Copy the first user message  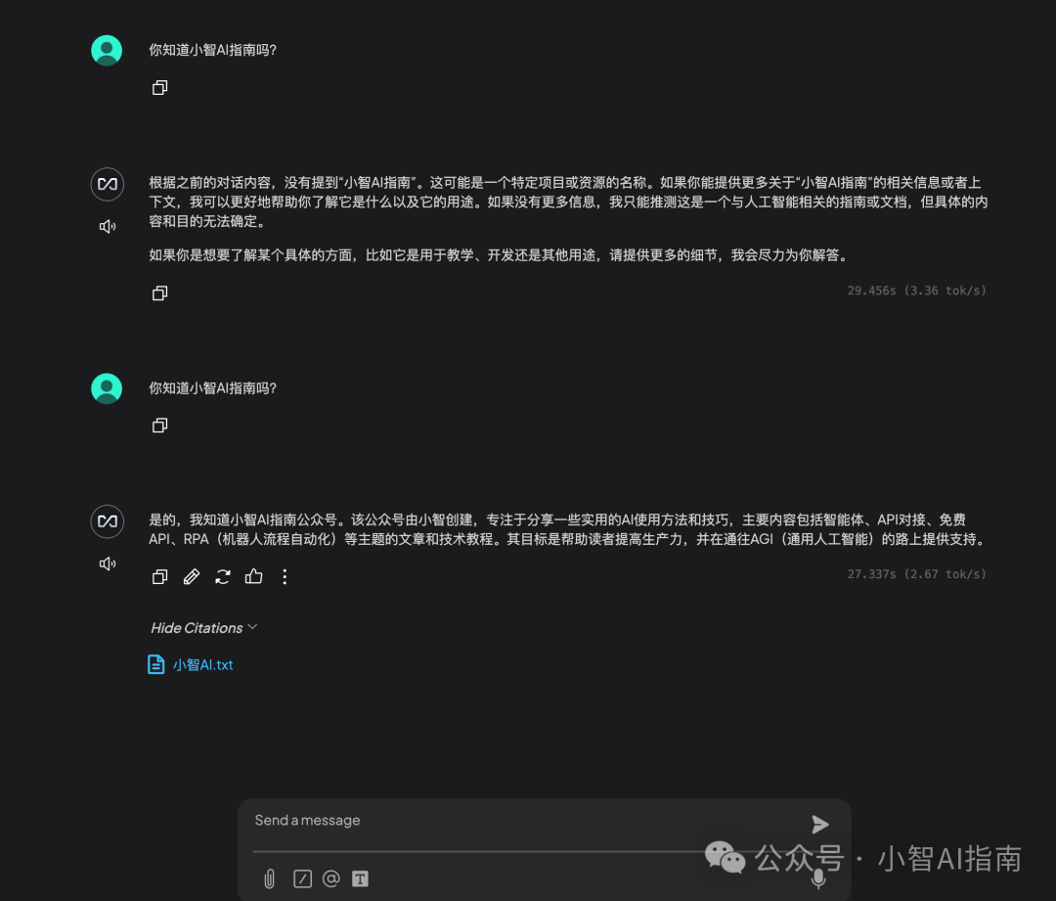point(159,88)
